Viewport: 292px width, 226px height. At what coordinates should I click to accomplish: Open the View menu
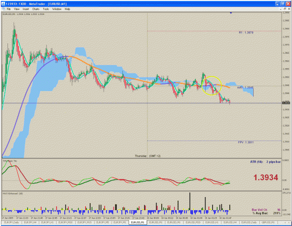coord(16,9)
